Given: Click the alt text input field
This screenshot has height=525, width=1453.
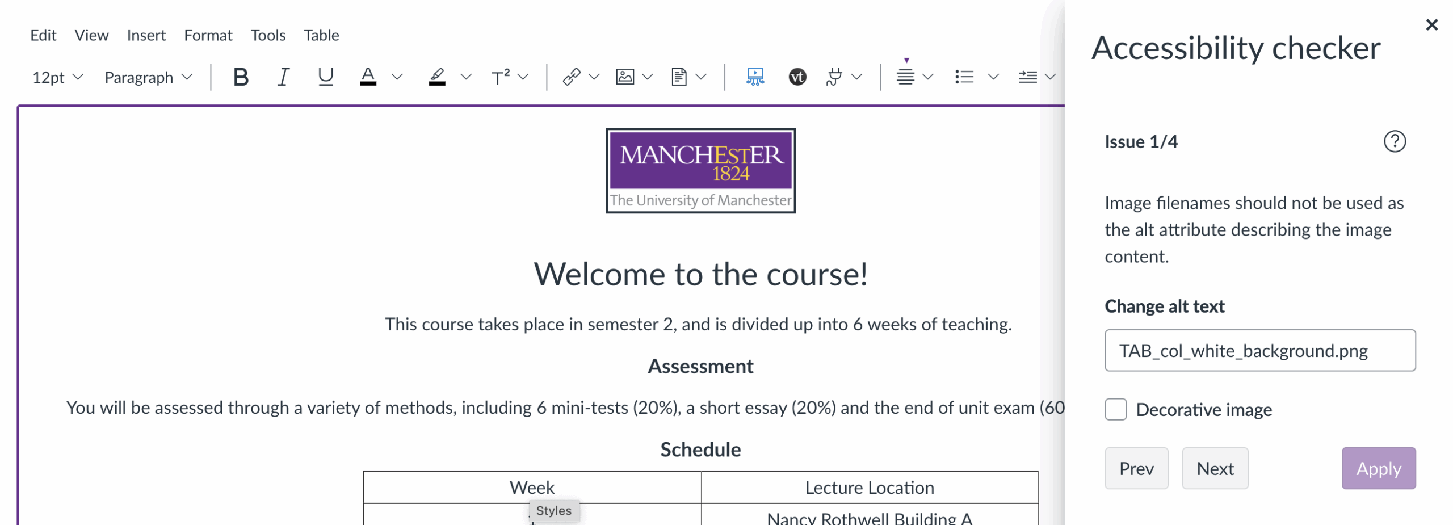Looking at the screenshot, I should (1260, 351).
